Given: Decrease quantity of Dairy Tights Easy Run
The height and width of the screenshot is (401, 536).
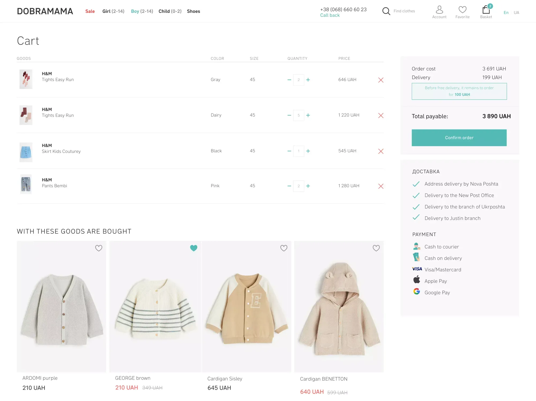Looking at the screenshot, I should click(x=289, y=115).
